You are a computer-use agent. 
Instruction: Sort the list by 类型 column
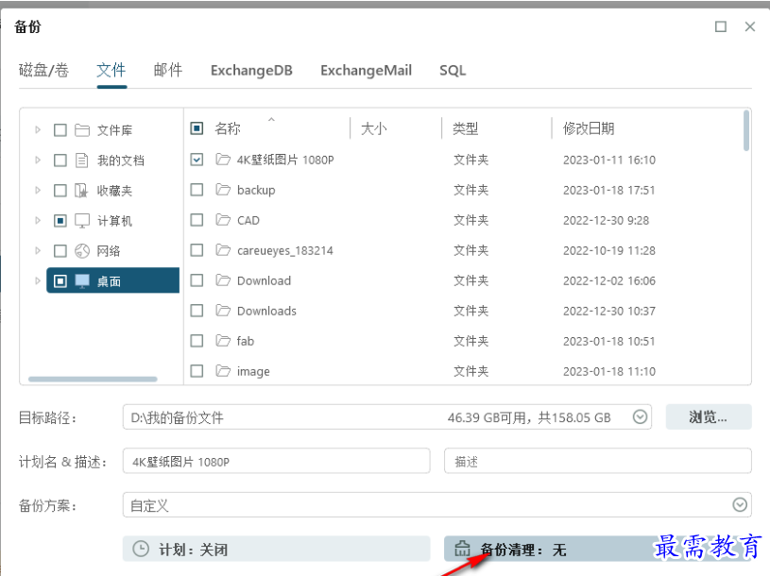[x=465, y=128]
